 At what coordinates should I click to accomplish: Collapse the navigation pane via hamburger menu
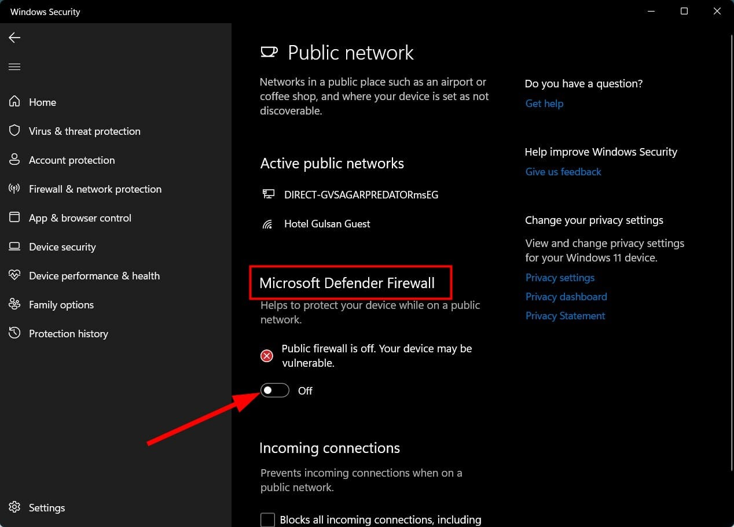coord(14,67)
